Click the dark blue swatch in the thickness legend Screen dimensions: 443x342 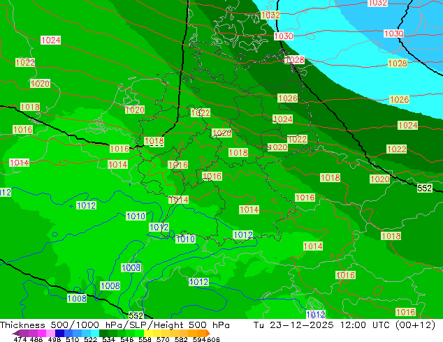point(59,333)
